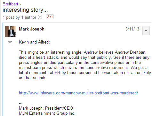Open the Breitbart group breadcrumb link

(10, 4)
